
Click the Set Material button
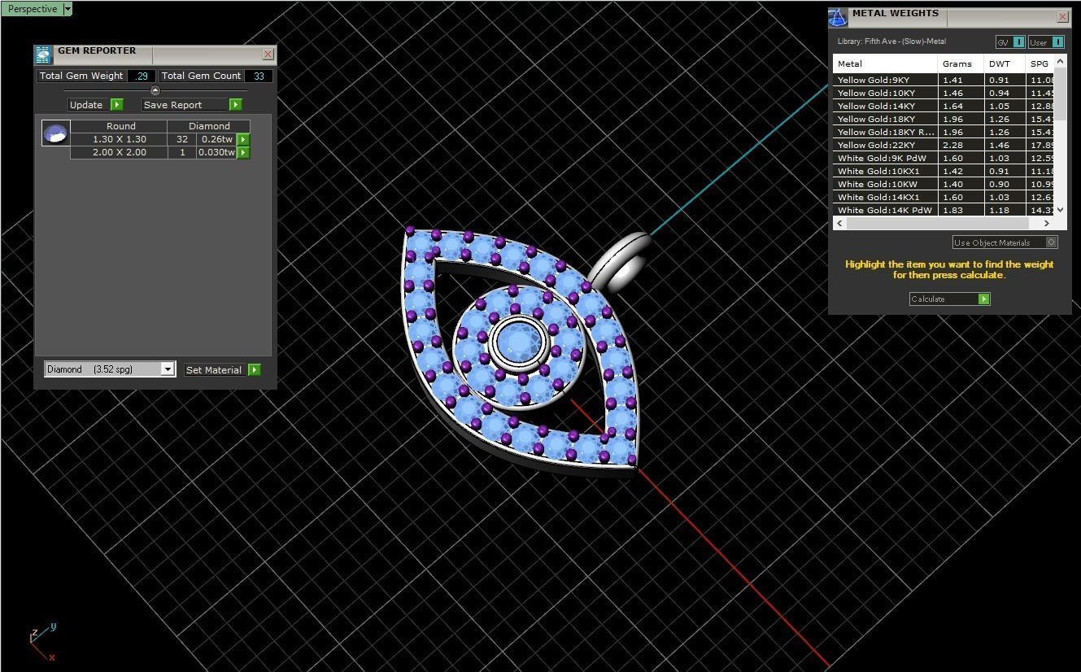[216, 370]
